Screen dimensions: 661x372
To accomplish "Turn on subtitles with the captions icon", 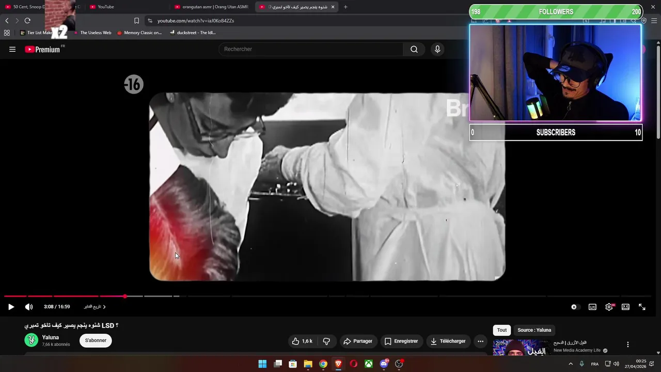I will pos(592,307).
